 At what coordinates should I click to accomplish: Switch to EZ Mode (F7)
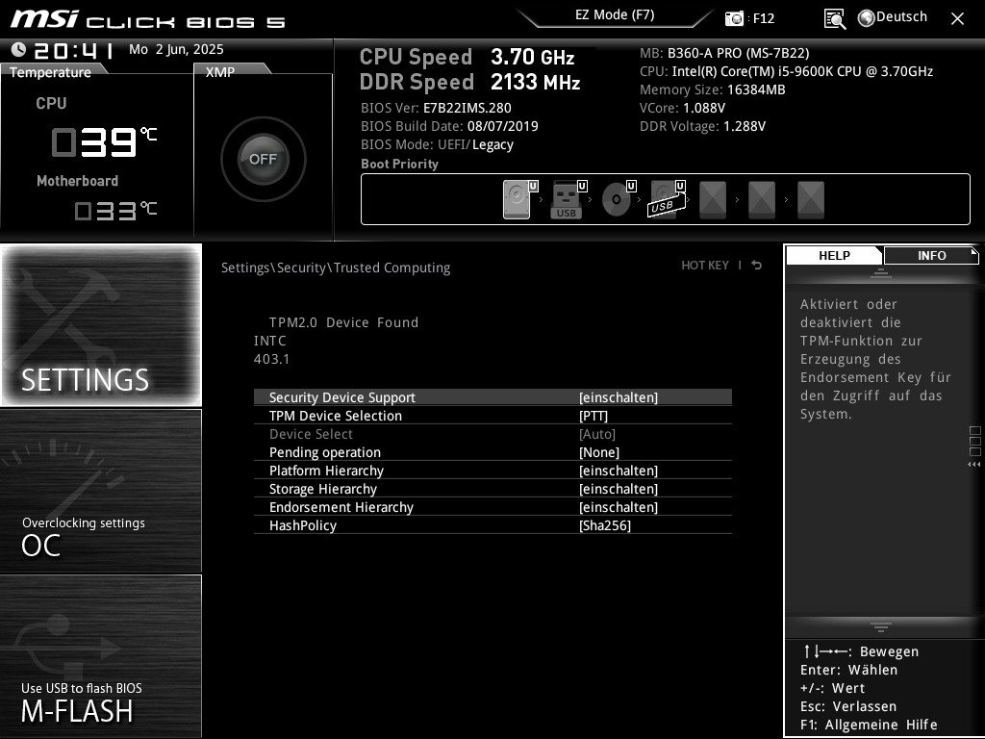pyautogui.click(x=615, y=15)
